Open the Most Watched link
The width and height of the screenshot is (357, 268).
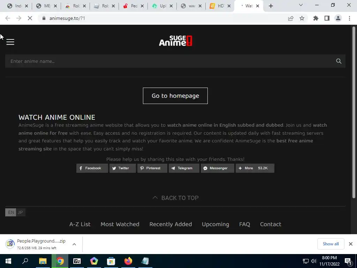pyautogui.click(x=120, y=224)
